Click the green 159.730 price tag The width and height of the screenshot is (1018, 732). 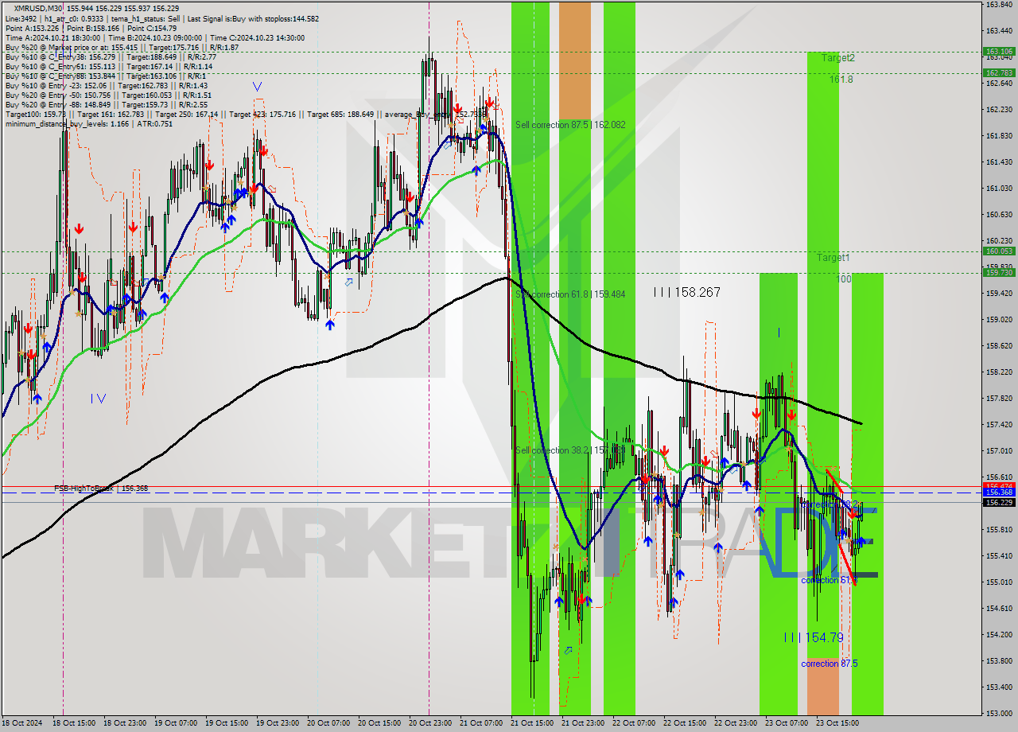coord(999,272)
